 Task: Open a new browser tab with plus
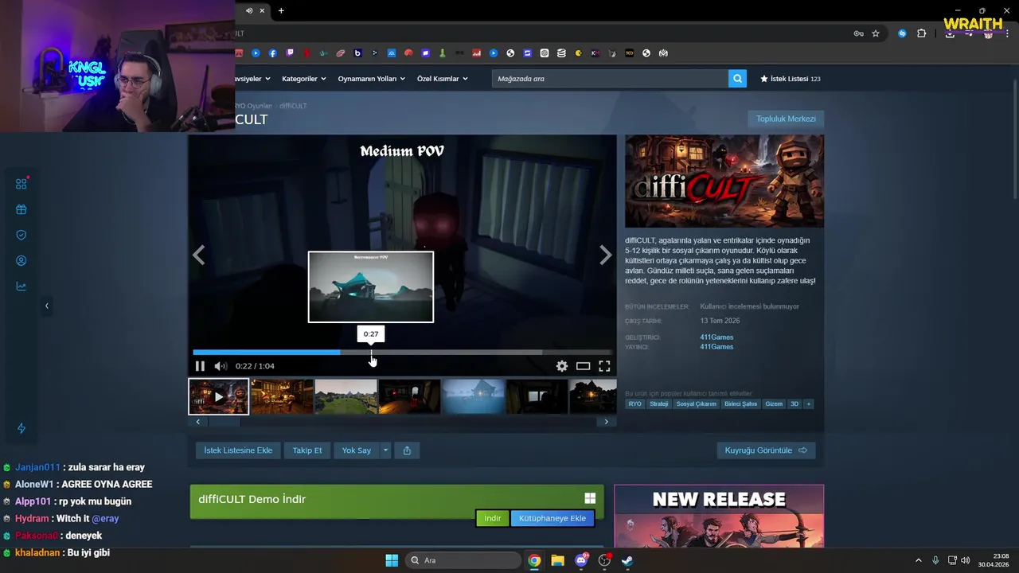[281, 10]
